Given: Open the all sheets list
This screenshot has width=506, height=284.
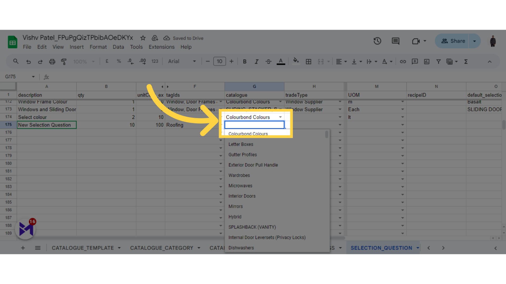Looking at the screenshot, I should 38,248.
